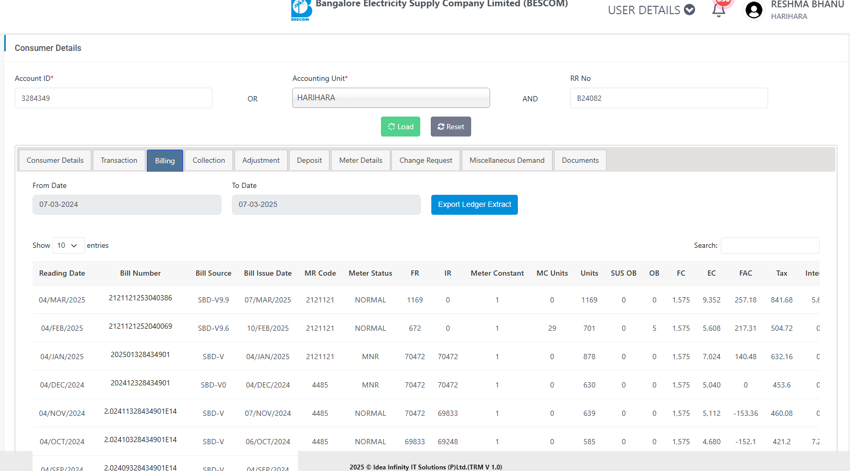This screenshot has height=471, width=850.
Task: Sort by FAC column header
Action: click(746, 273)
